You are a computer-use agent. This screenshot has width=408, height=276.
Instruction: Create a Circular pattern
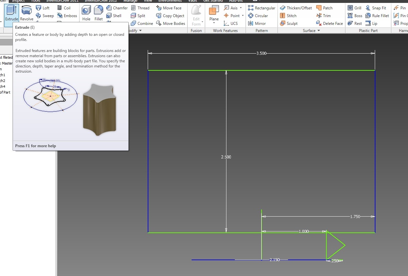point(258,15)
